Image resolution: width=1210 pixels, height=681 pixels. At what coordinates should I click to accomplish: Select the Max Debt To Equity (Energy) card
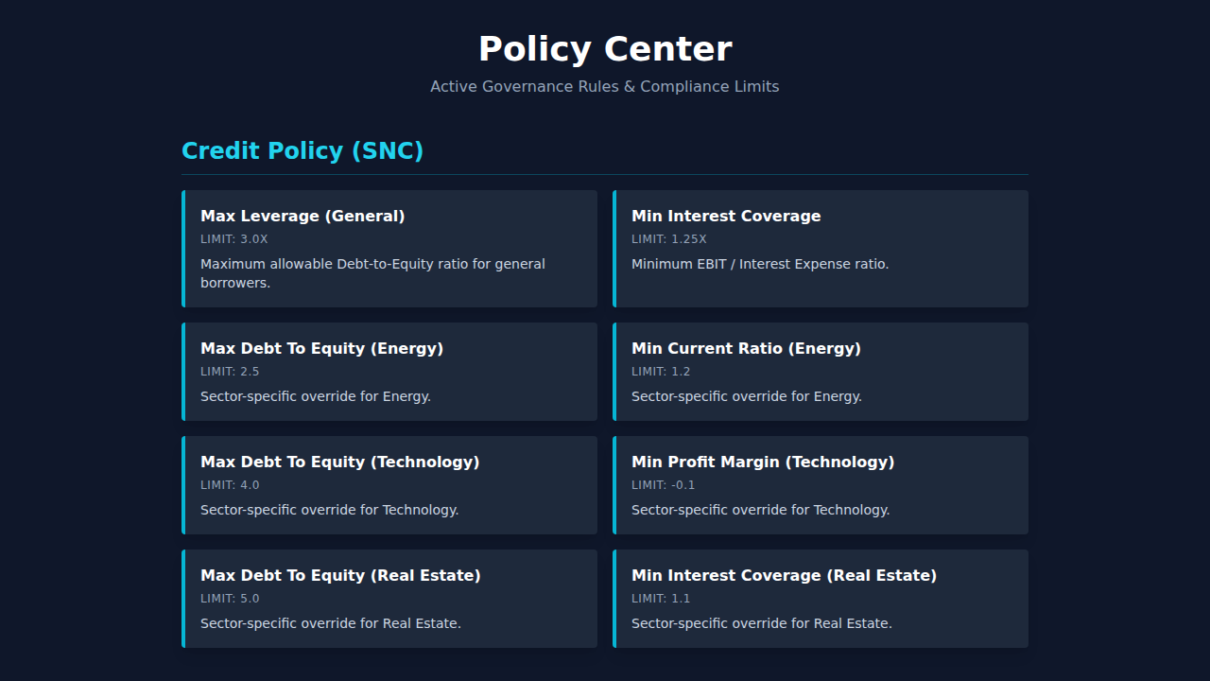tap(389, 372)
